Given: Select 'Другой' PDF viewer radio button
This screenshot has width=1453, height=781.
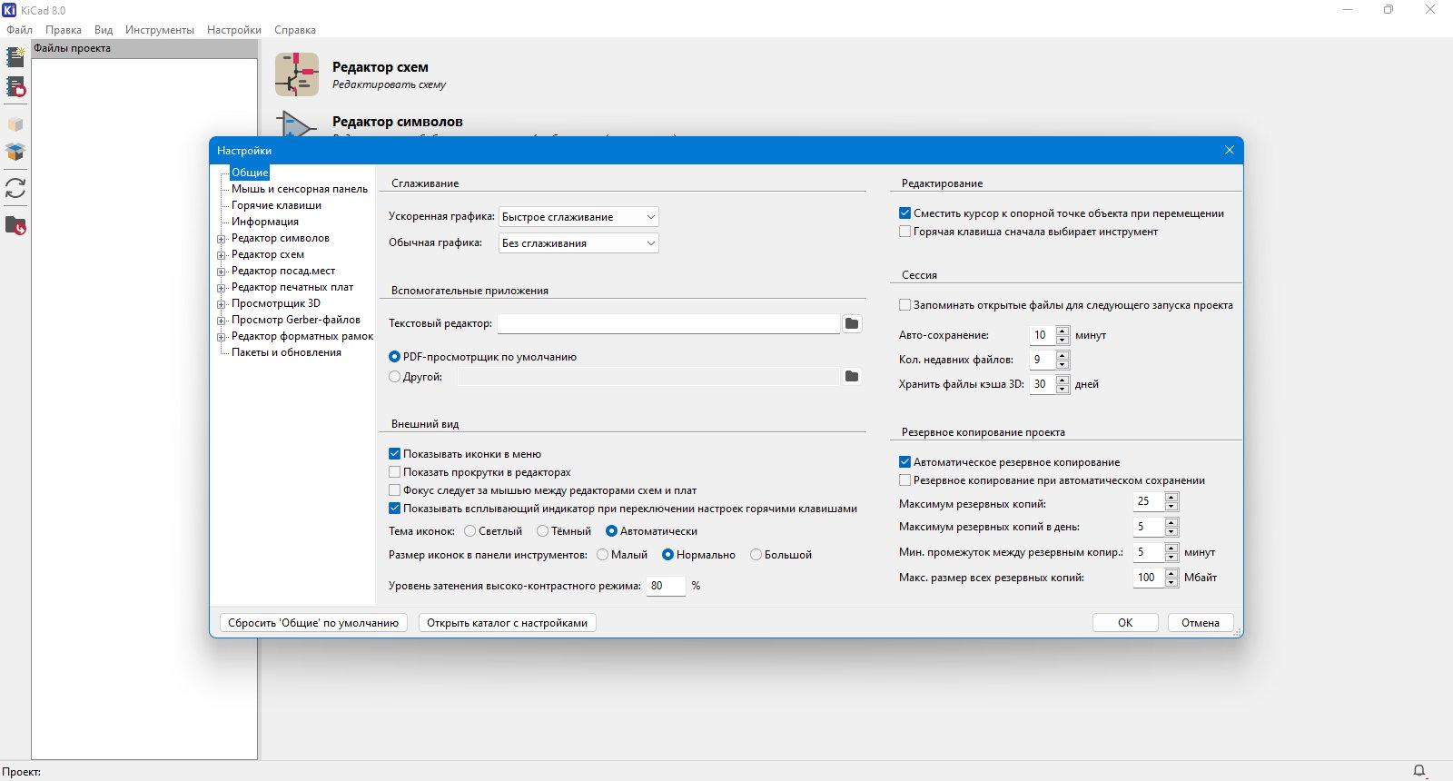Looking at the screenshot, I should (394, 376).
